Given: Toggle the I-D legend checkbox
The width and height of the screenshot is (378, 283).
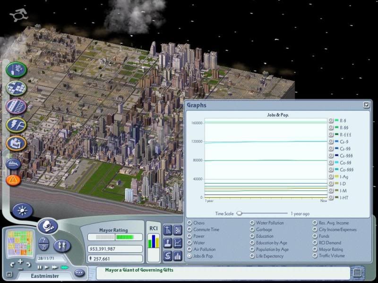Looking at the screenshot, I should (x=331, y=183).
